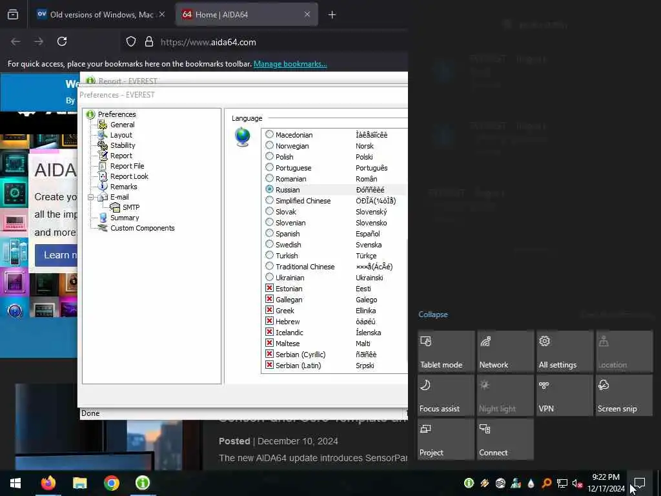Collapse the E-mail tree node
The image size is (661, 496).
[90, 197]
